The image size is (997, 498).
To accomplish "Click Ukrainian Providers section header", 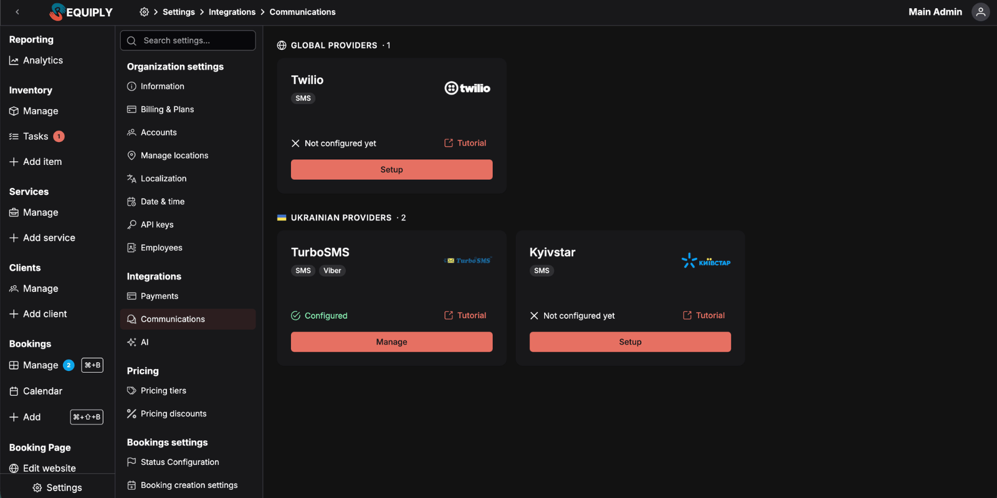I will click(x=341, y=218).
